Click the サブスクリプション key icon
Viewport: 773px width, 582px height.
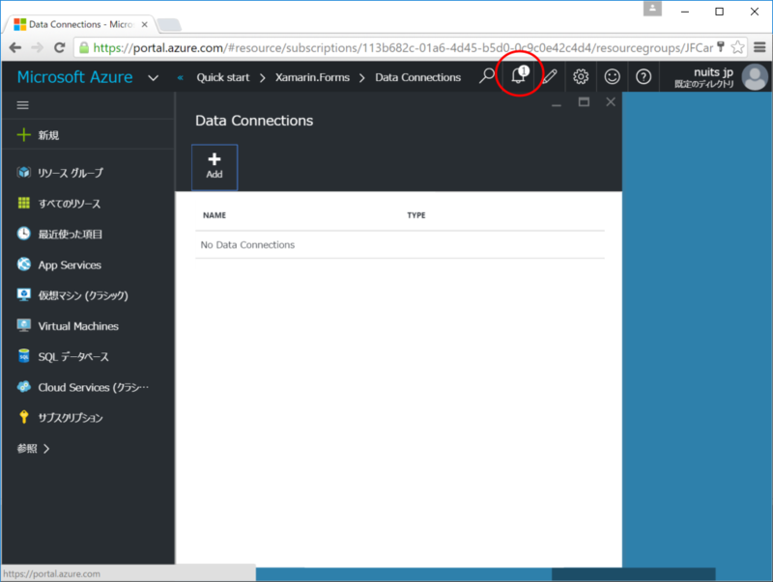click(x=23, y=417)
